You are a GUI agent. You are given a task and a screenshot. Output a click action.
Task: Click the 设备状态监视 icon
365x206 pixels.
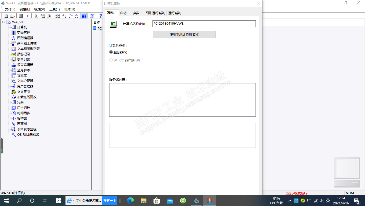point(14,129)
